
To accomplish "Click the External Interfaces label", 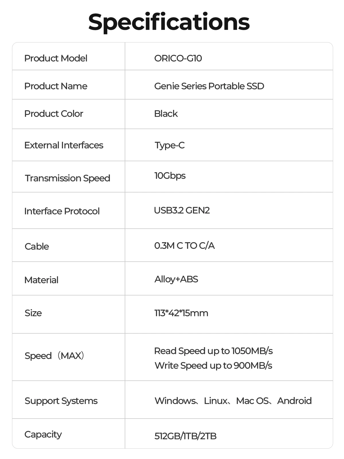I will click(64, 145).
